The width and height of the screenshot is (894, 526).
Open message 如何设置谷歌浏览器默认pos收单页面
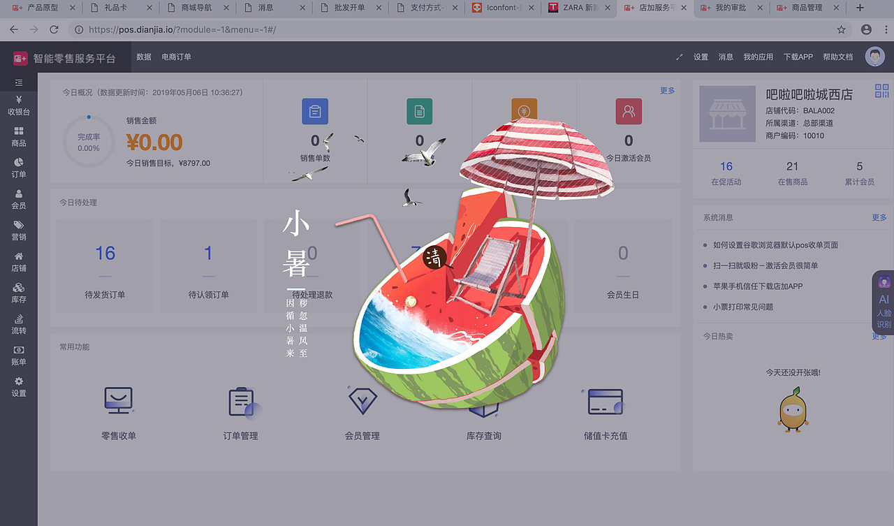(775, 245)
